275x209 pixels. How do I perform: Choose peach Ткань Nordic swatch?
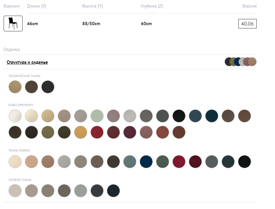tap(31, 162)
